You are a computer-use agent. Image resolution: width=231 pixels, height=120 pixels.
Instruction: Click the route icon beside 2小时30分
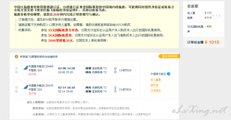[115, 89]
